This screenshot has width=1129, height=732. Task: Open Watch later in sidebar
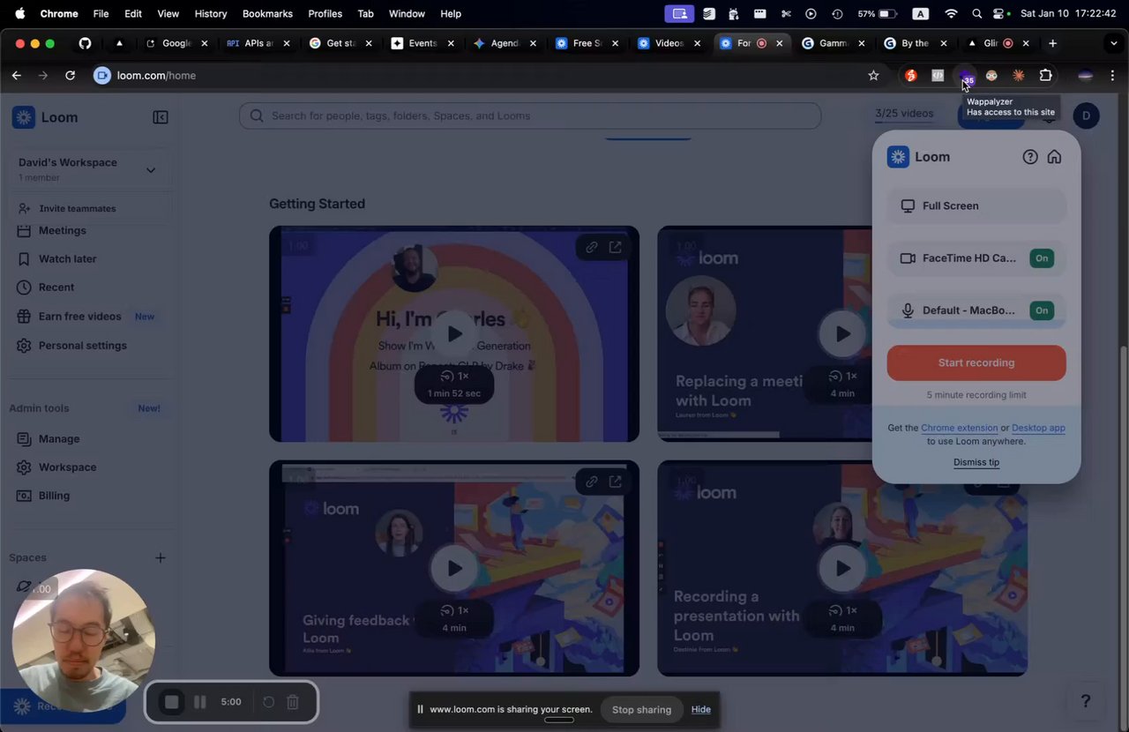pyautogui.click(x=67, y=259)
